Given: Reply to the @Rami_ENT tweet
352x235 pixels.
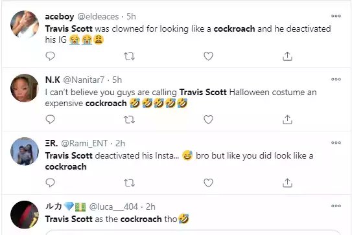Looking at the screenshot, I should coord(50,183).
